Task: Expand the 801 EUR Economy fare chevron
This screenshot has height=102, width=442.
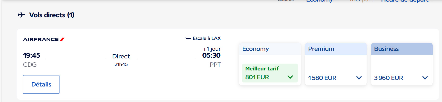Action: [290, 77]
